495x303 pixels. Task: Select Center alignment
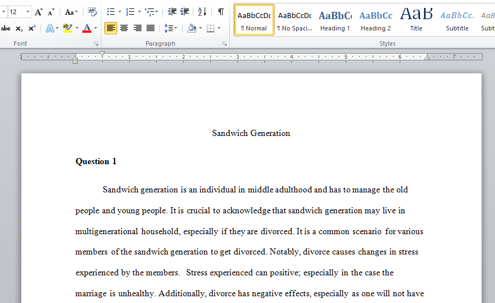click(x=124, y=28)
